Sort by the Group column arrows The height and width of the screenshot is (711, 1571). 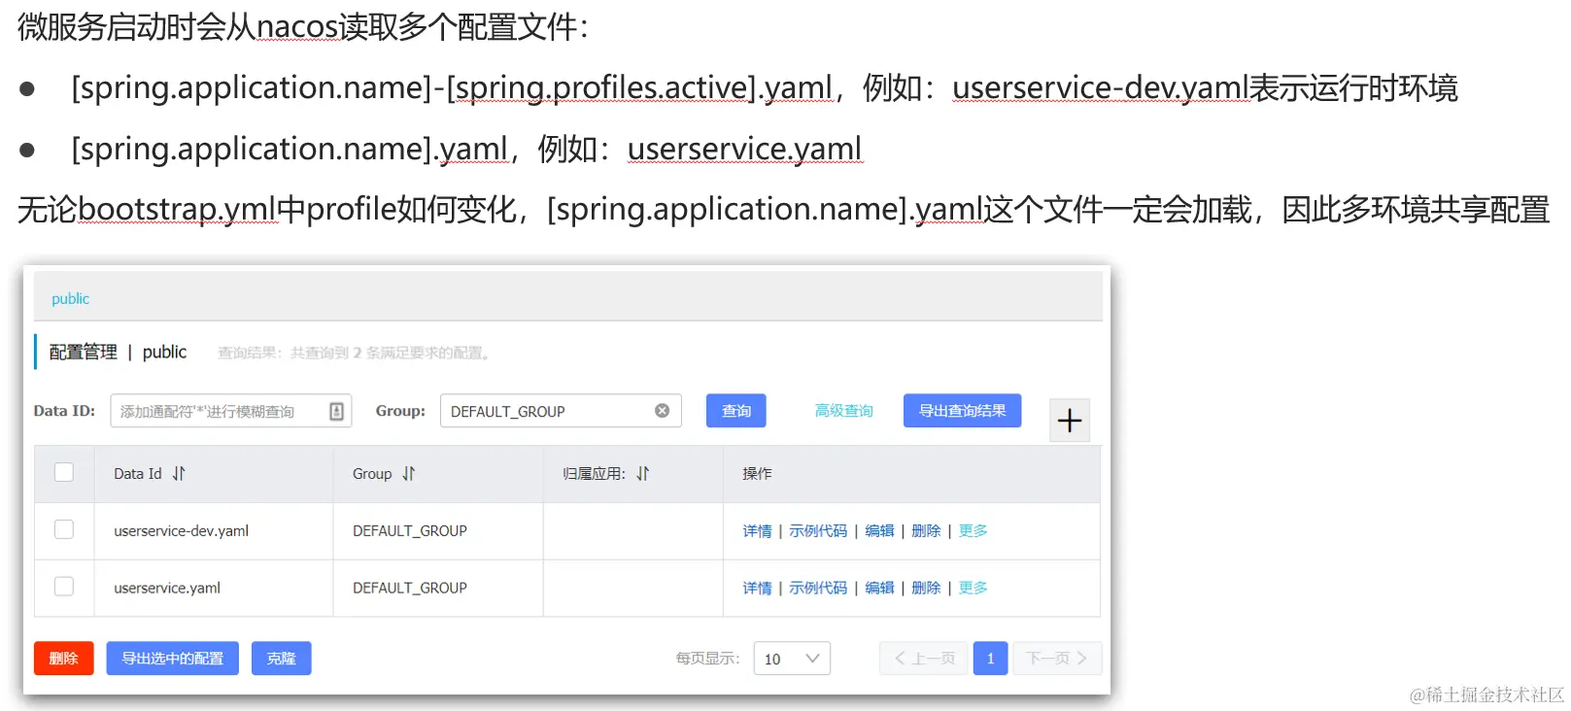coord(409,474)
